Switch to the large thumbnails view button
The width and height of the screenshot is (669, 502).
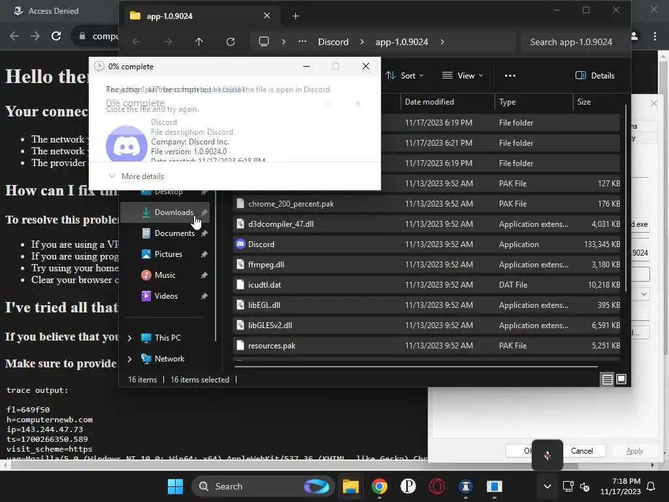(x=621, y=380)
